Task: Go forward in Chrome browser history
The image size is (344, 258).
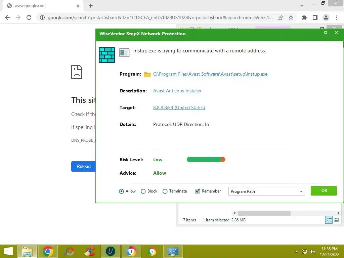Action: [18, 17]
